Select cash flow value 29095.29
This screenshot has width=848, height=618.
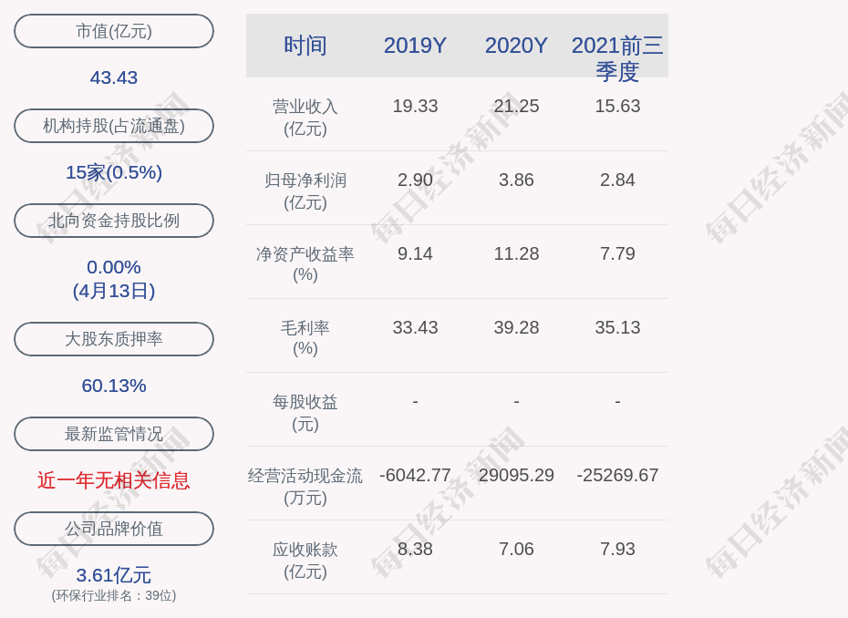click(516, 475)
